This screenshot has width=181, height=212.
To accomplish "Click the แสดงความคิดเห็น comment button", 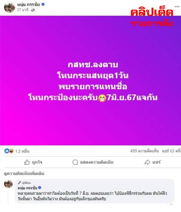I will click(x=93, y=162).
